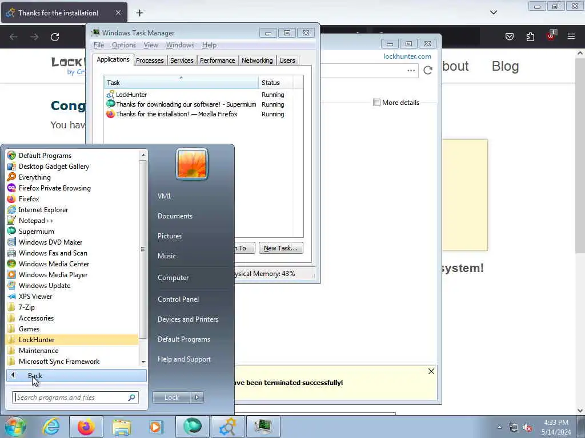This screenshot has height=438, width=585.
Task: Open shutdown options arrow next to Lock
Action: [x=197, y=398]
